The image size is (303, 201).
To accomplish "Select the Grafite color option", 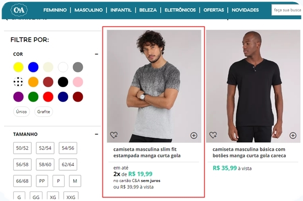I will point(43,111).
